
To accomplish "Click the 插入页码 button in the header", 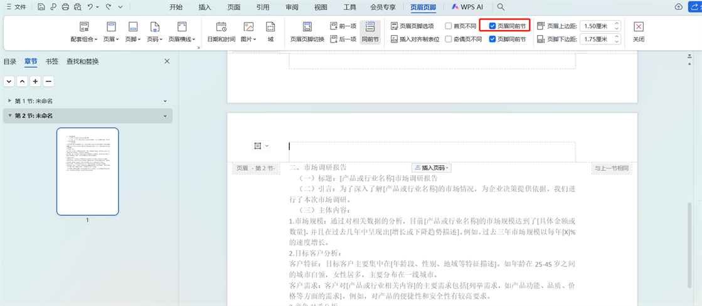I will (x=432, y=168).
